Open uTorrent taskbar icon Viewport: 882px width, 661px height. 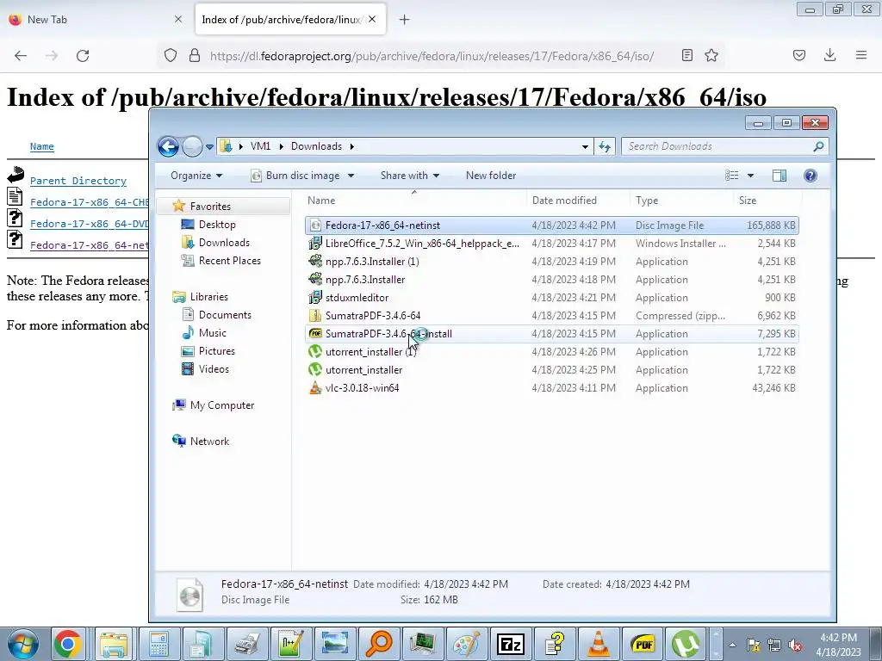[x=686, y=644]
